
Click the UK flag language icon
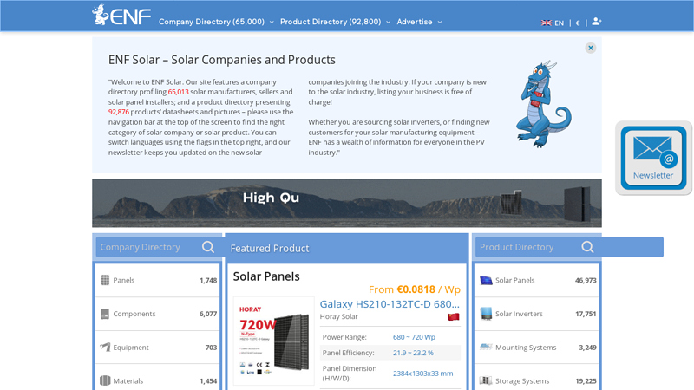(x=547, y=23)
